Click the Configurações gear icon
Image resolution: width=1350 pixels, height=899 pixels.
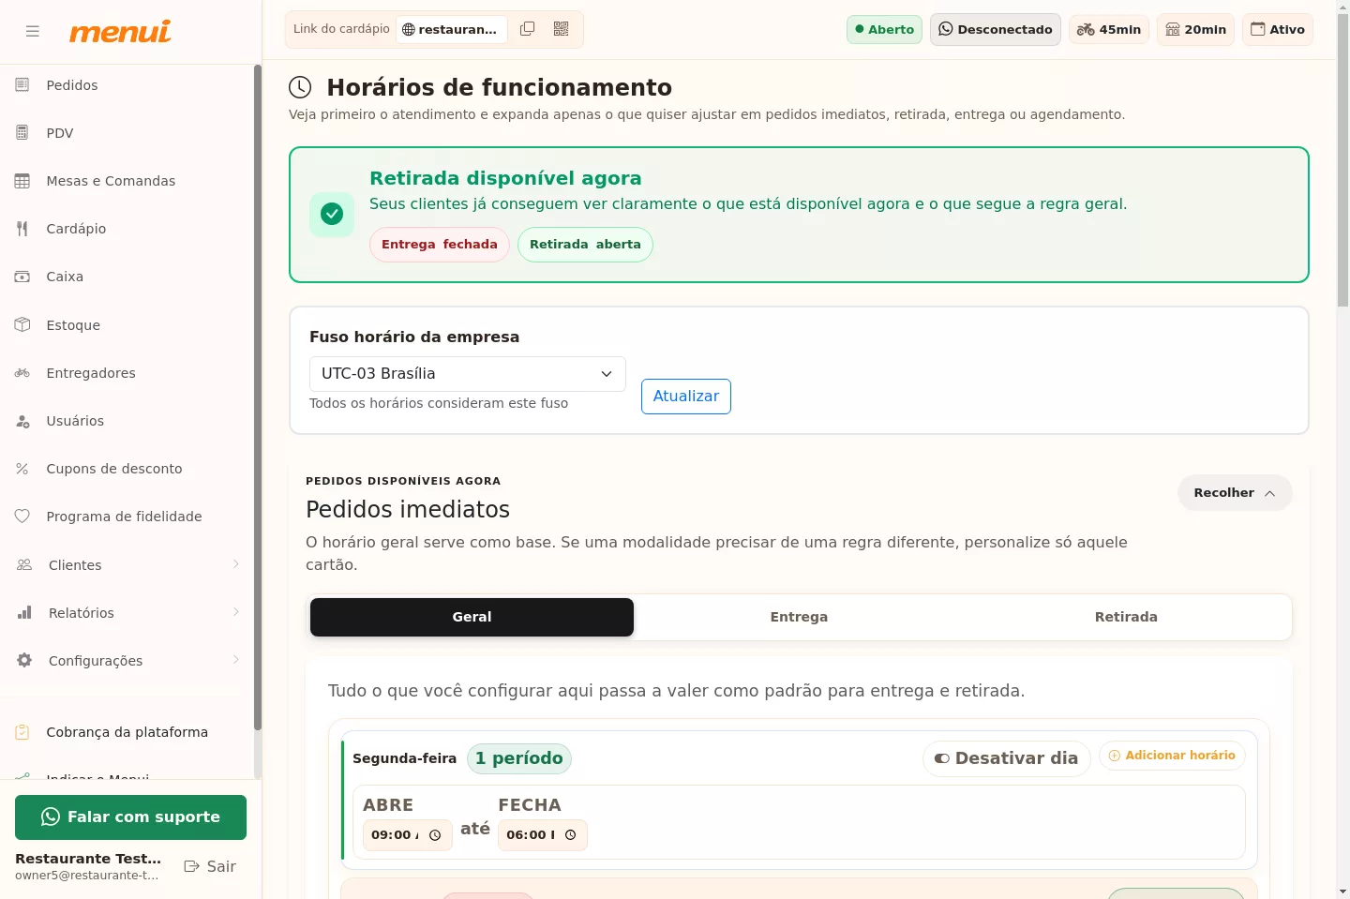pos(24,661)
